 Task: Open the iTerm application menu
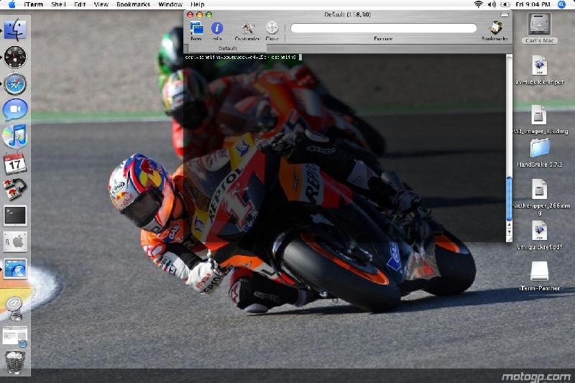(x=33, y=4)
